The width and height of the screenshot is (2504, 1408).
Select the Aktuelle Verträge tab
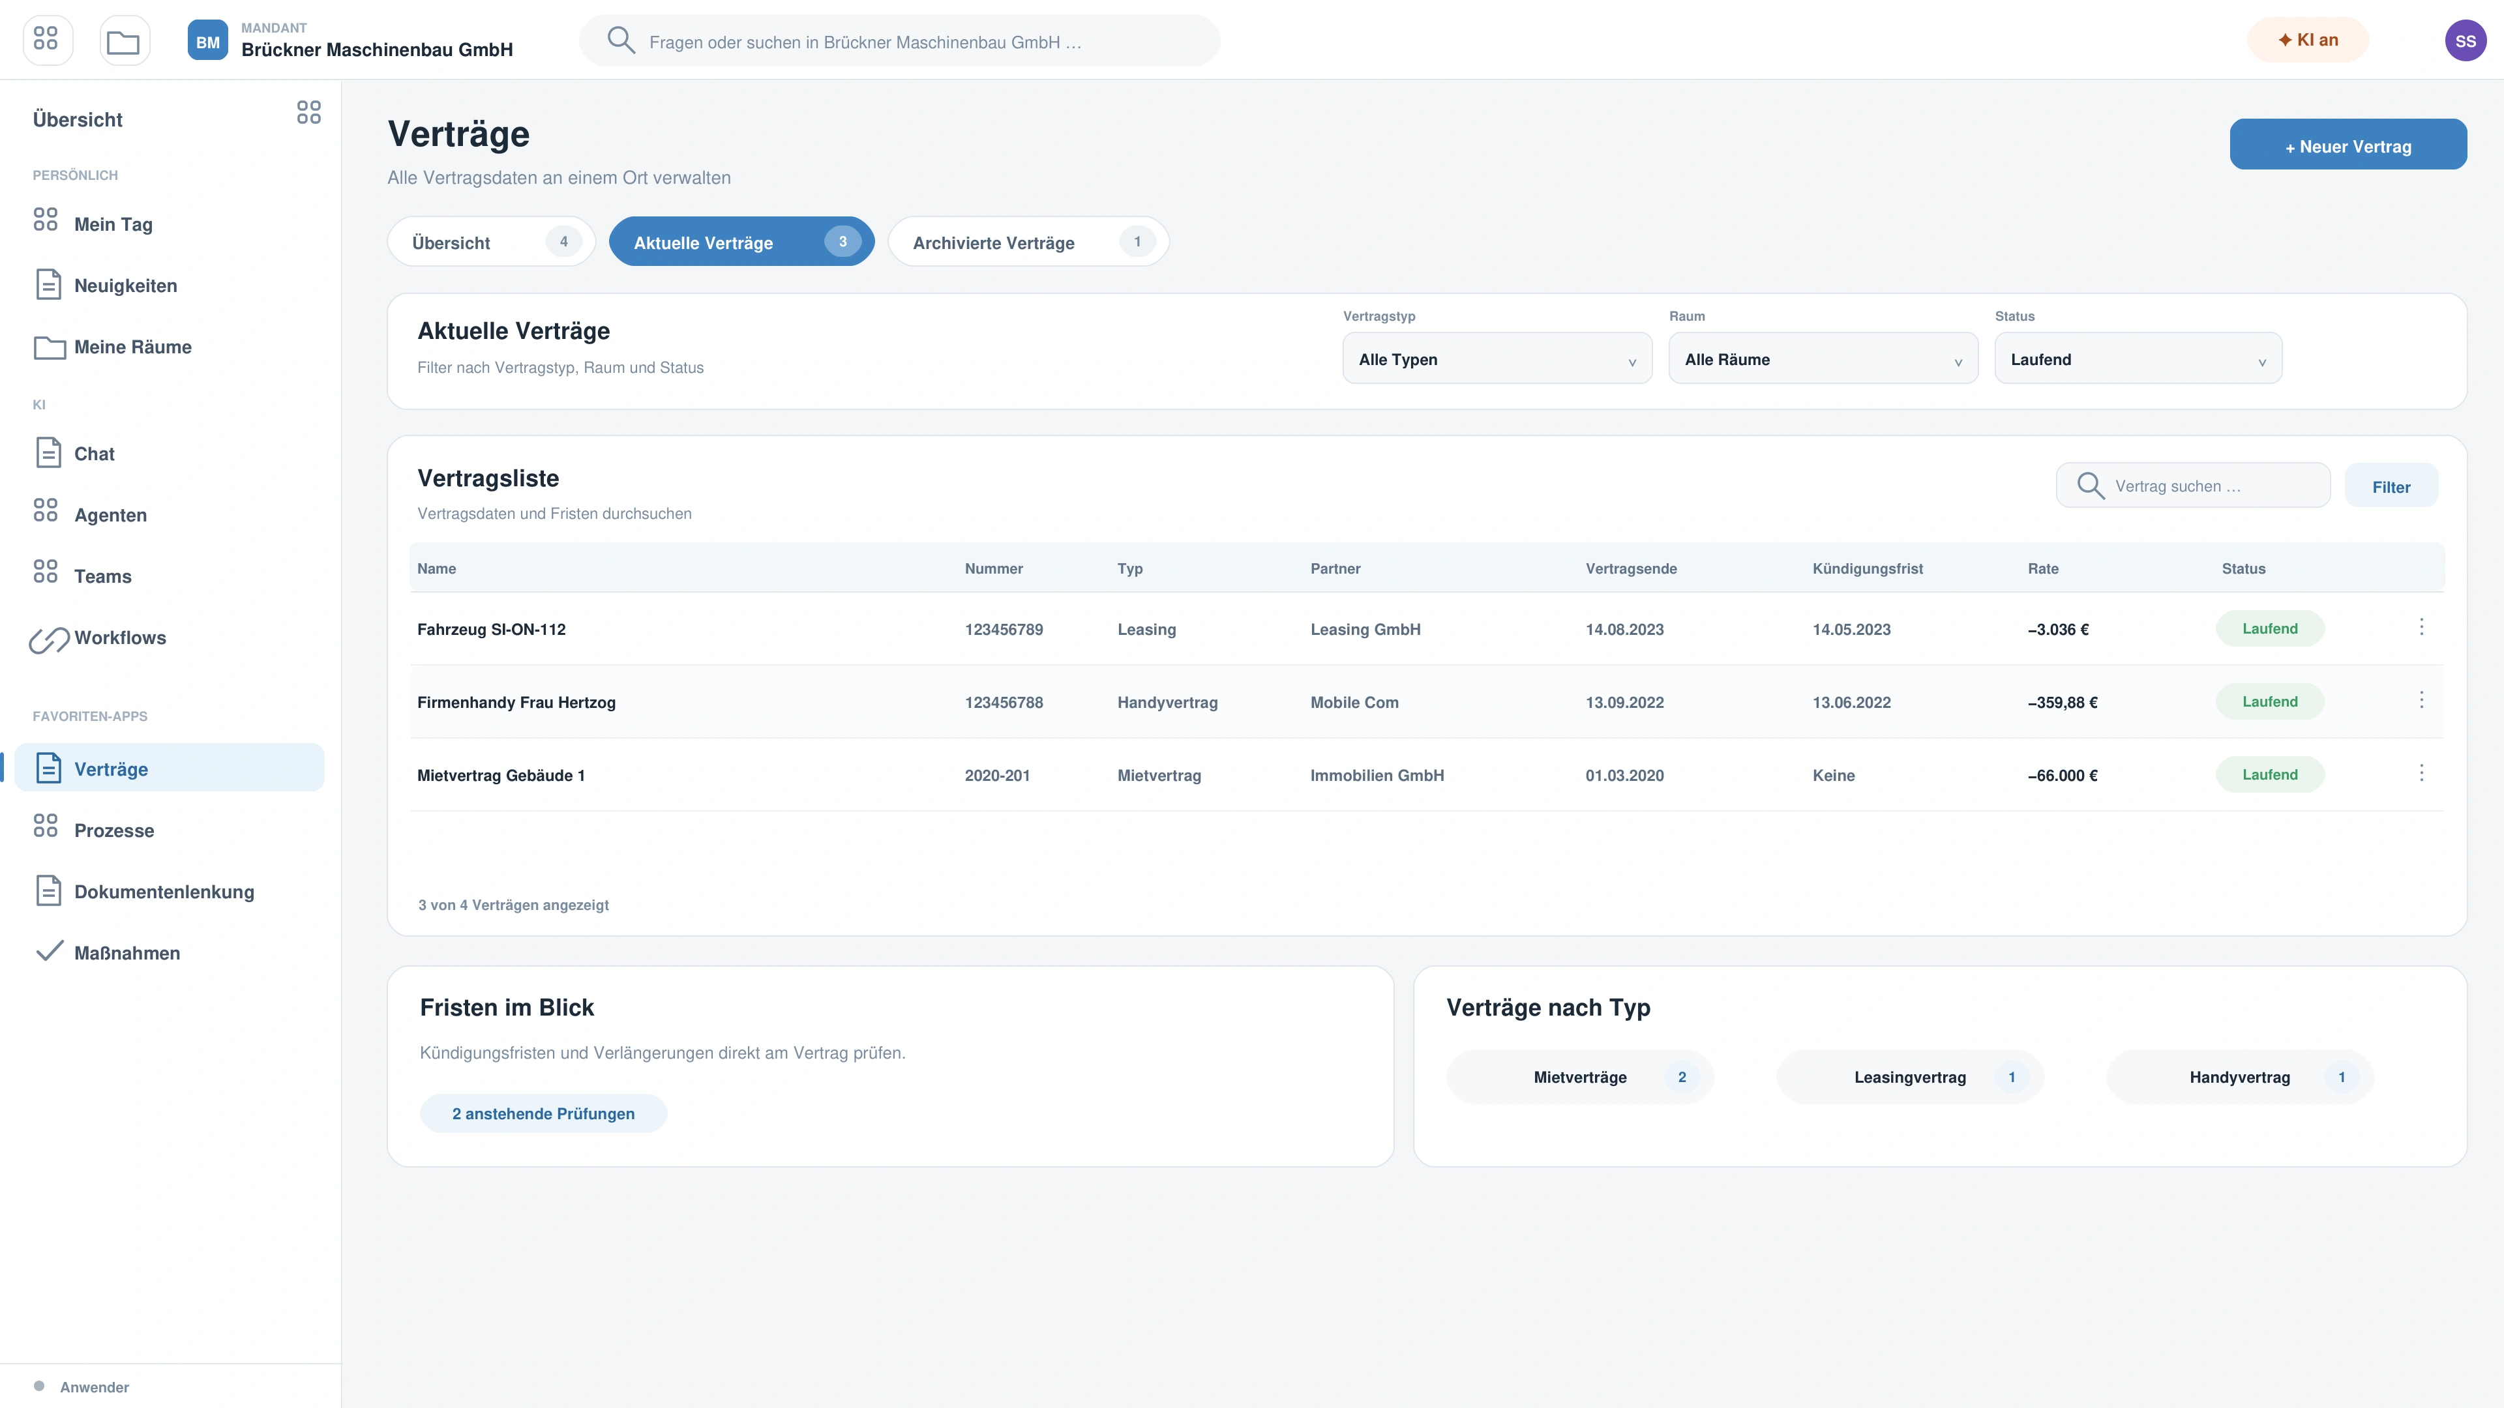pyautogui.click(x=741, y=242)
